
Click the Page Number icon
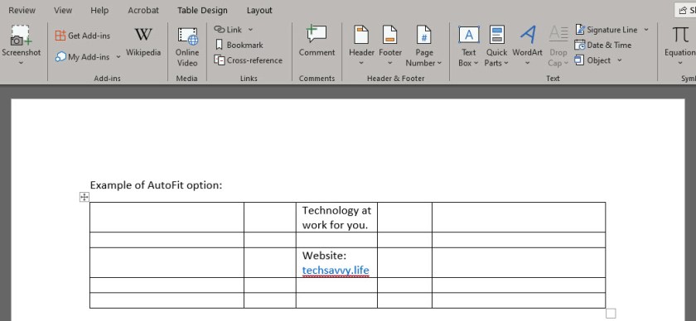pos(424,35)
